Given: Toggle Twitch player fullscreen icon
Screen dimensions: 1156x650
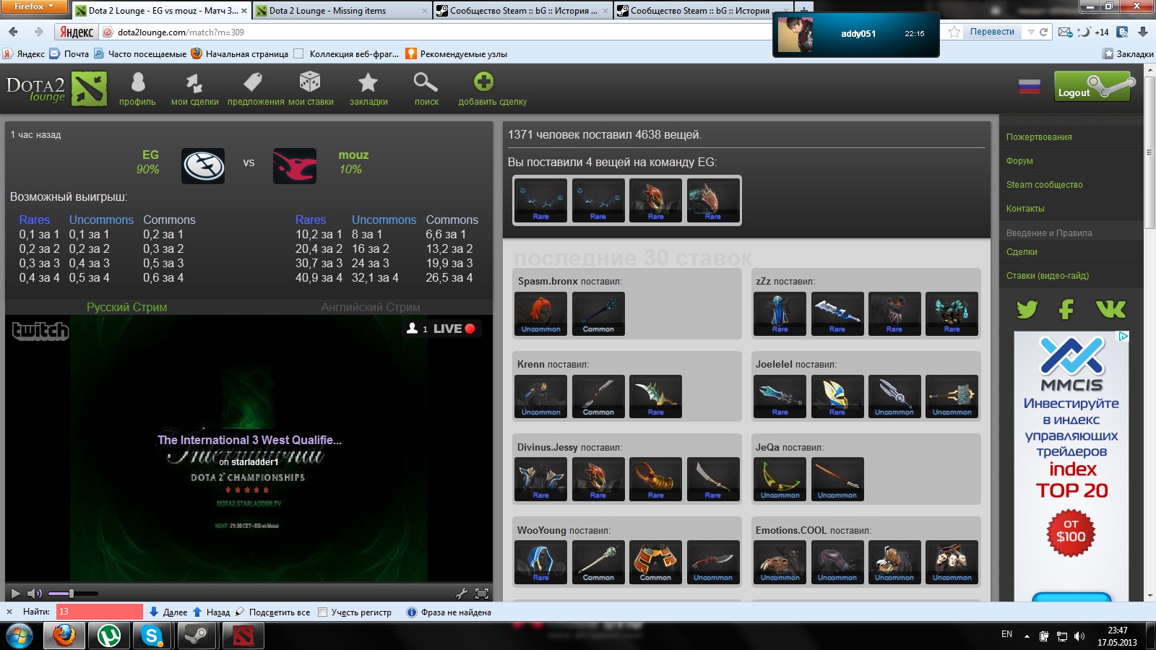Looking at the screenshot, I should click(482, 594).
